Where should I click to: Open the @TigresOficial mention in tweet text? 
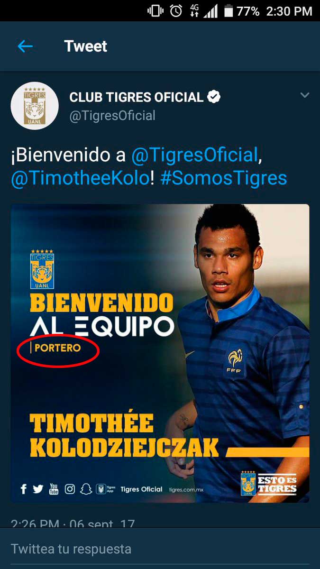point(194,155)
